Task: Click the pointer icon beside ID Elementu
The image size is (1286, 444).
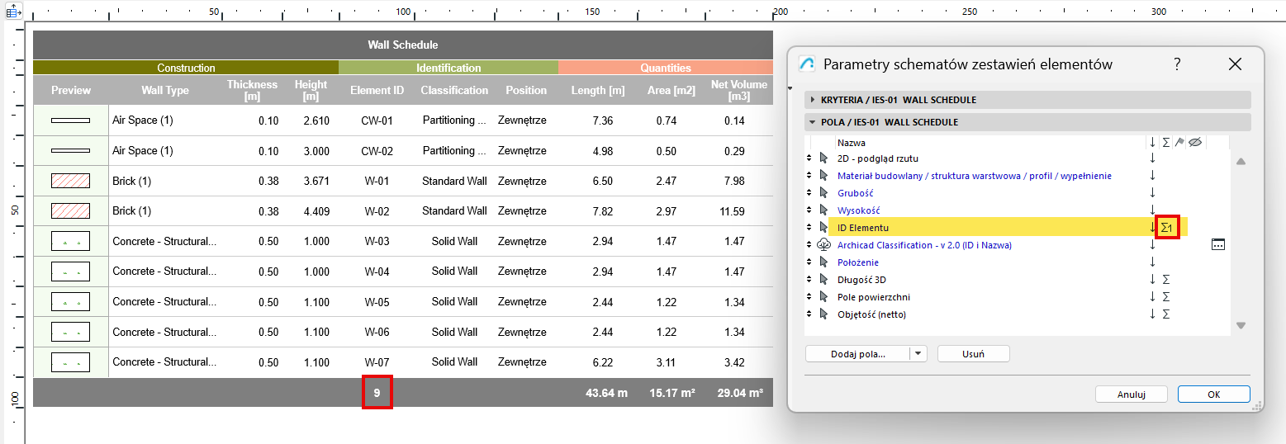Action: click(823, 228)
